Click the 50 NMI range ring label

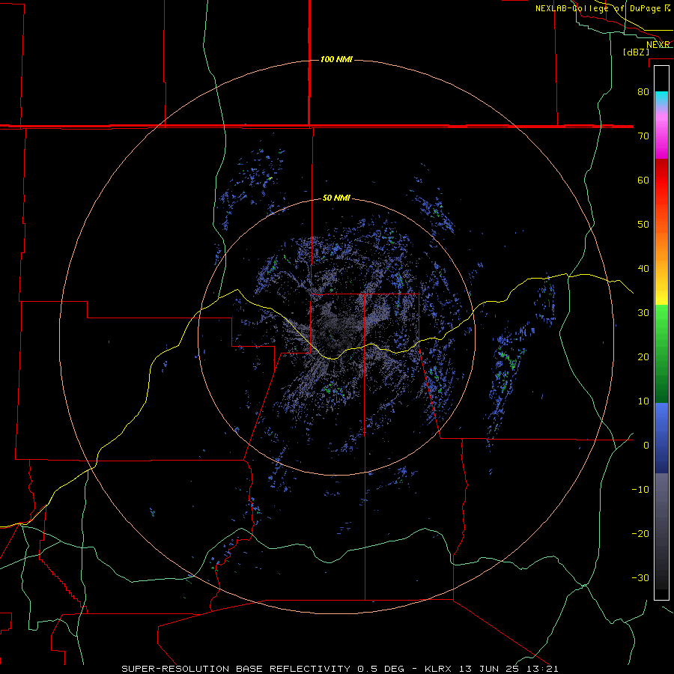coord(336,198)
